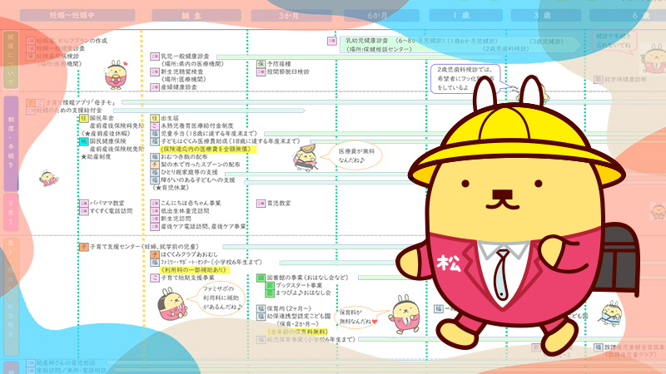
Task: Click the 妊娠〜妊娠中 column header
Action: click(x=77, y=15)
